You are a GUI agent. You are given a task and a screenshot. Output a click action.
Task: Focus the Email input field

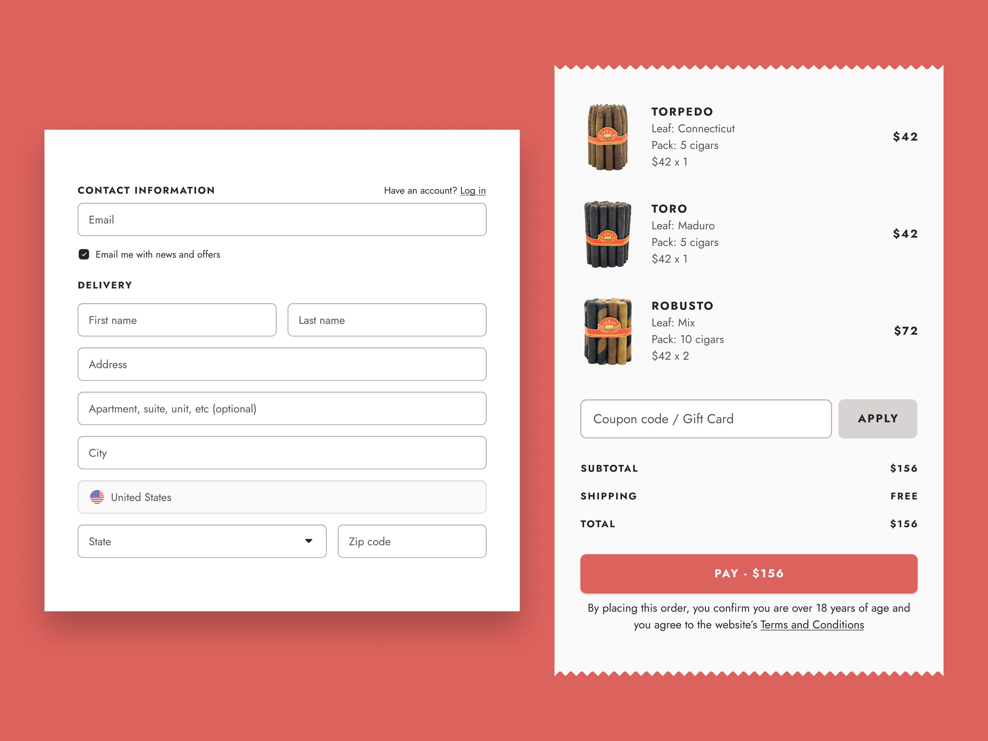281,220
